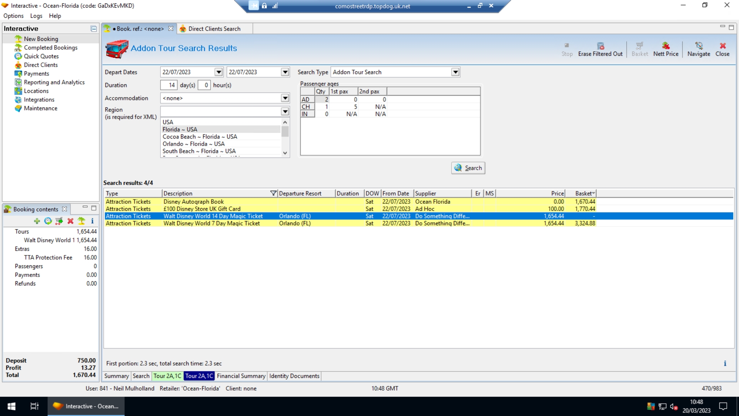Click red X delete icon in Booking contents
739x416 pixels.
(x=70, y=221)
